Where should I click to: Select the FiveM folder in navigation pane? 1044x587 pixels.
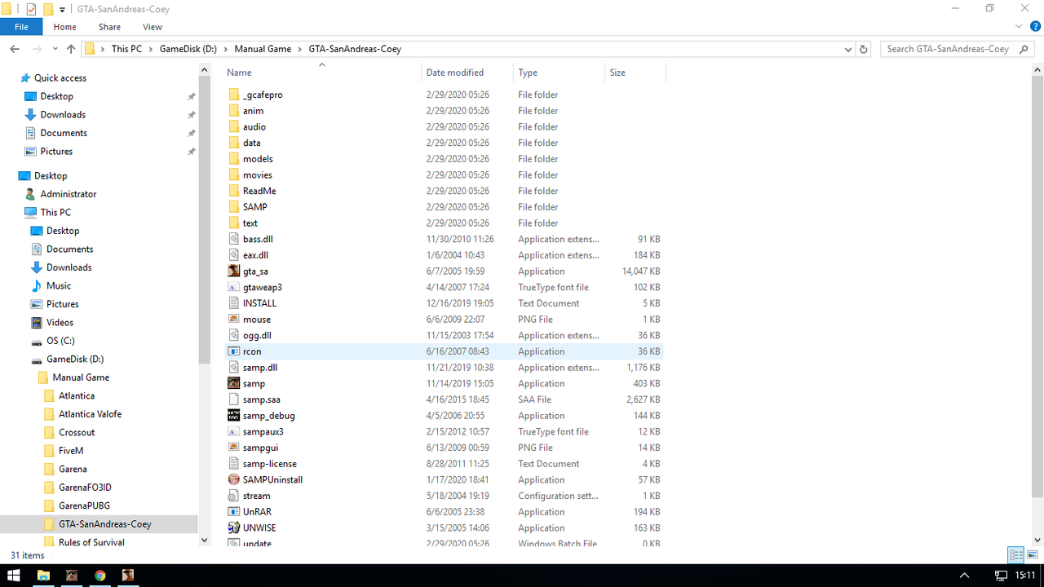(71, 451)
